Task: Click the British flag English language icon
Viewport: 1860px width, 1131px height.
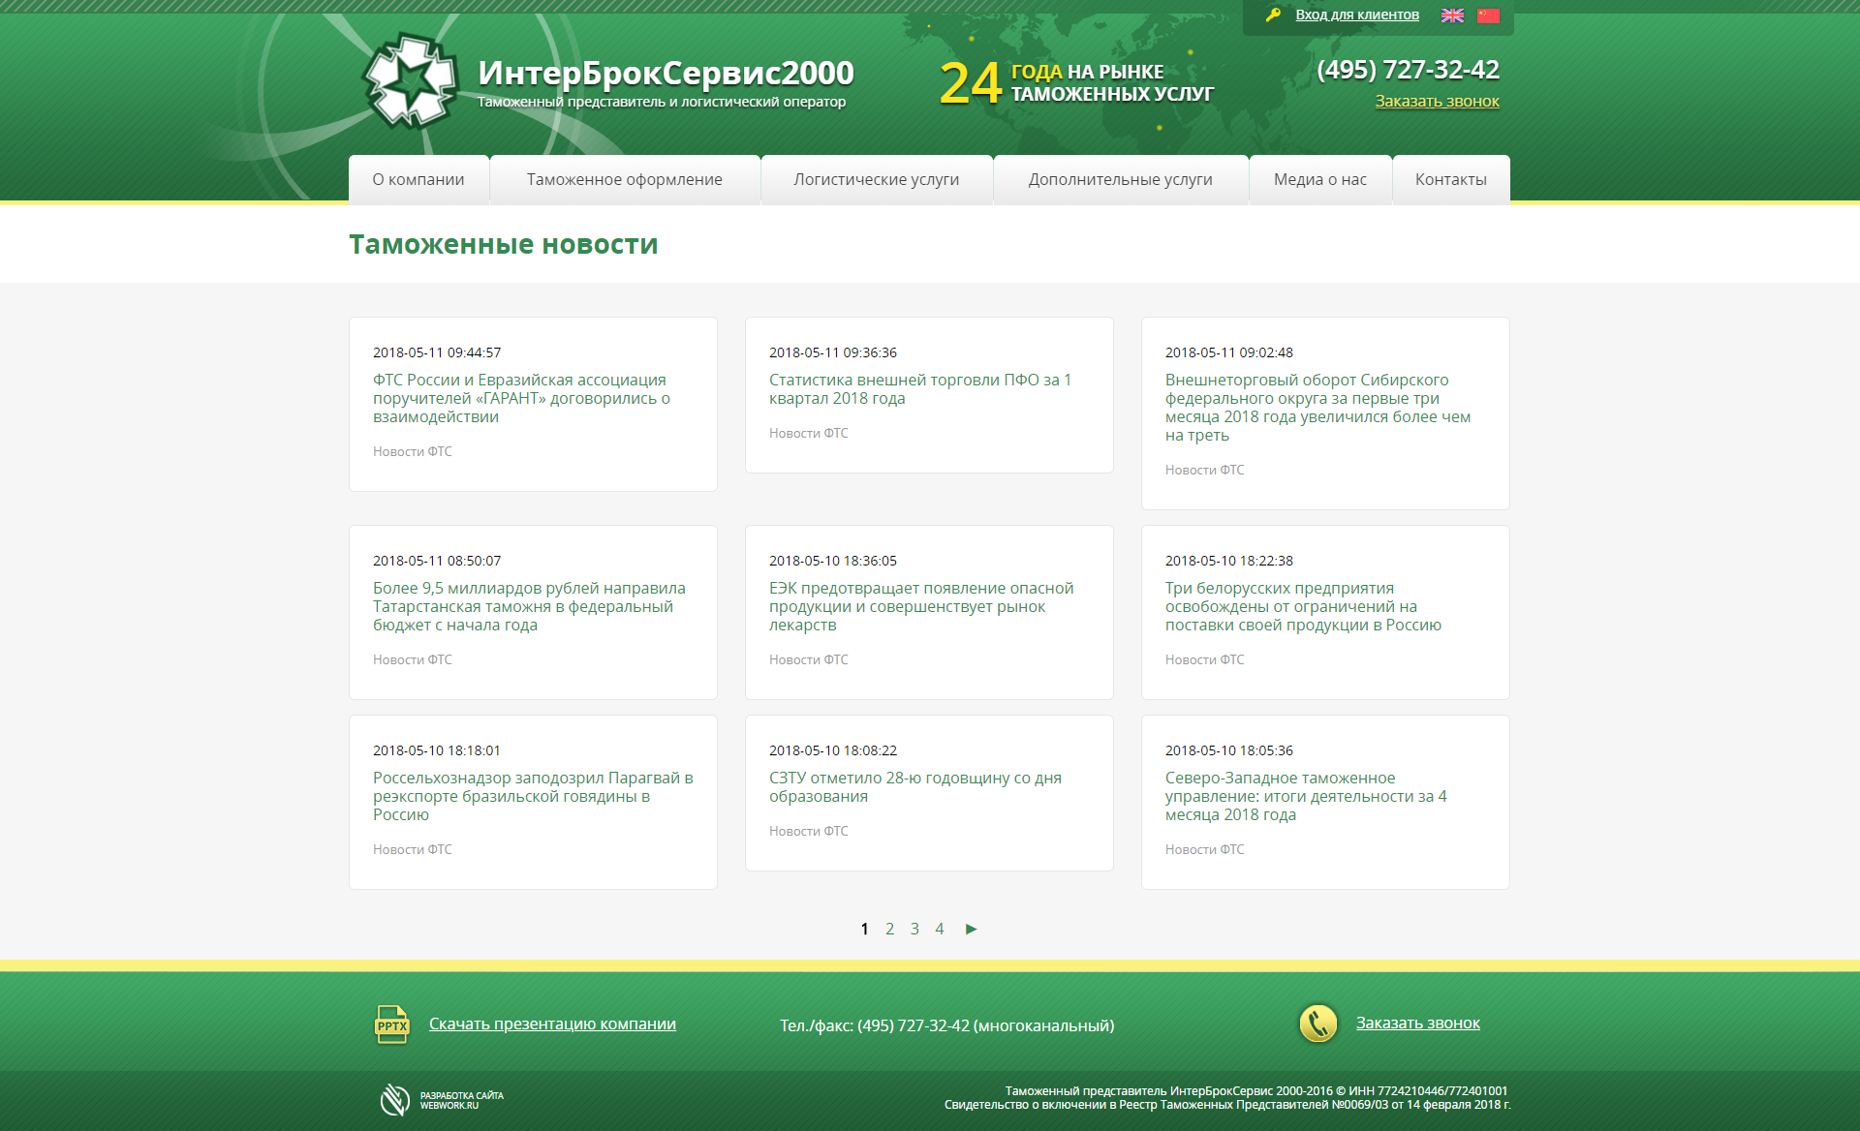Action: [1452, 15]
